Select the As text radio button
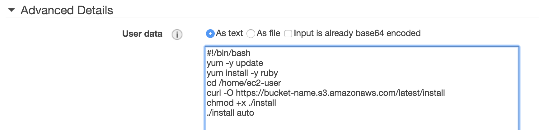The height and width of the screenshot is (130, 539). point(210,34)
